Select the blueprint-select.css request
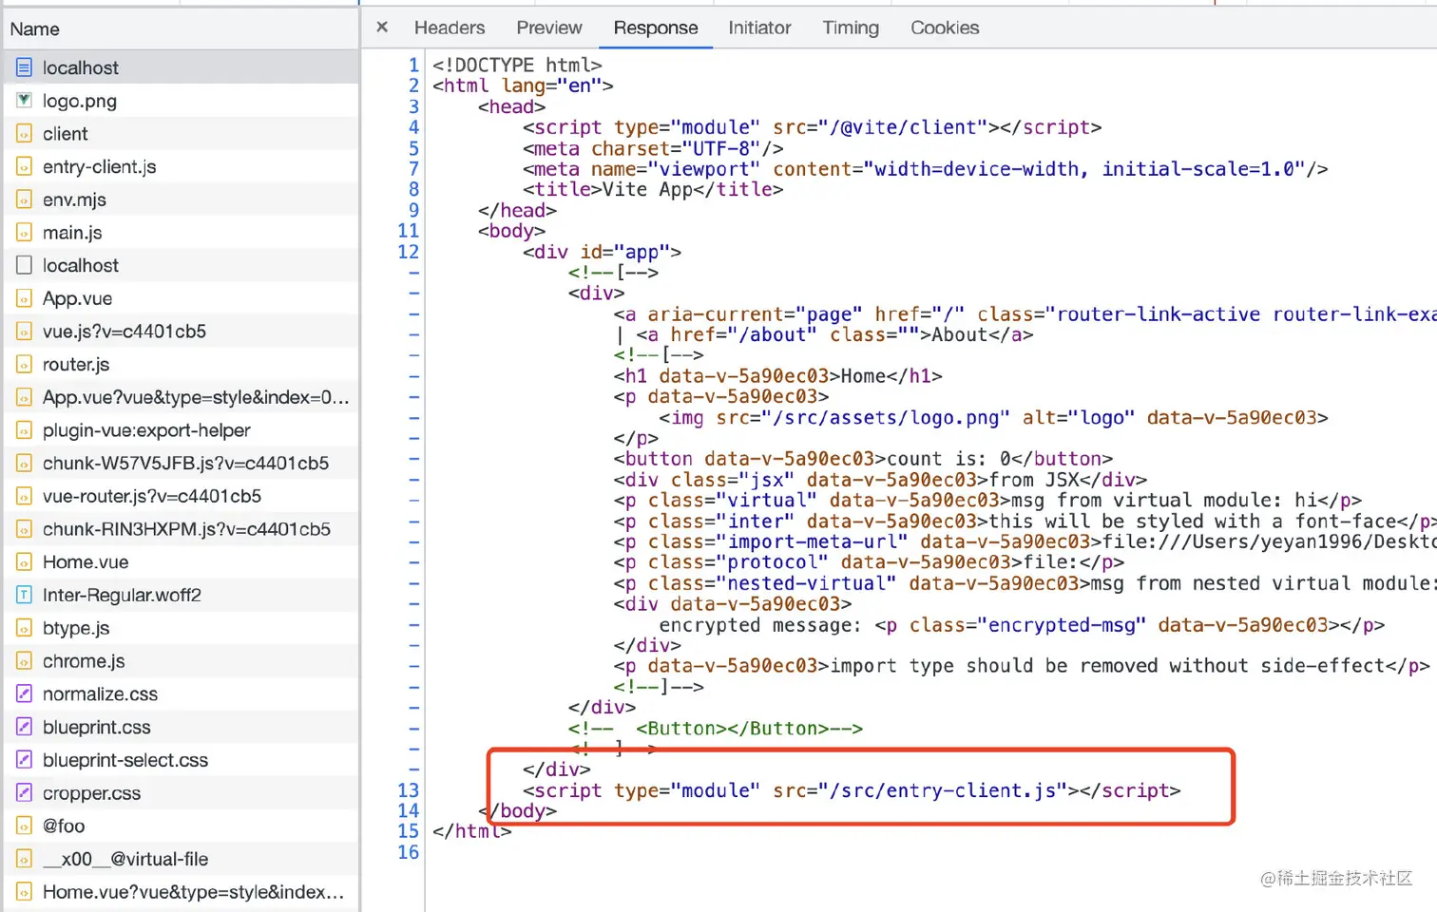Viewport: 1437px width, 912px height. tap(180, 760)
